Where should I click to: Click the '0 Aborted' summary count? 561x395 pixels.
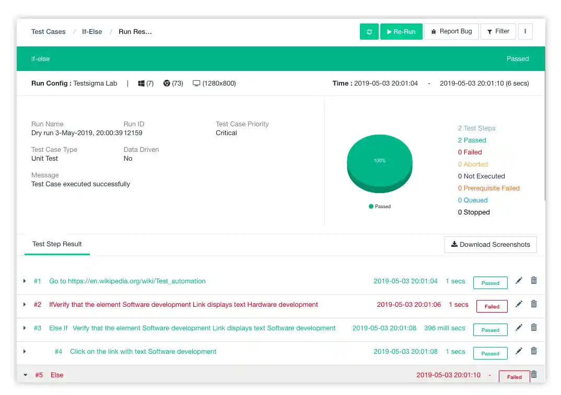coord(473,164)
